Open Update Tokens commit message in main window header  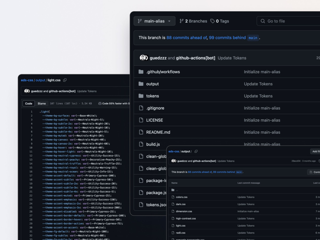(x=232, y=58)
